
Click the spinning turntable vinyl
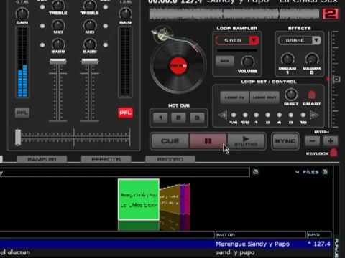tap(178, 65)
